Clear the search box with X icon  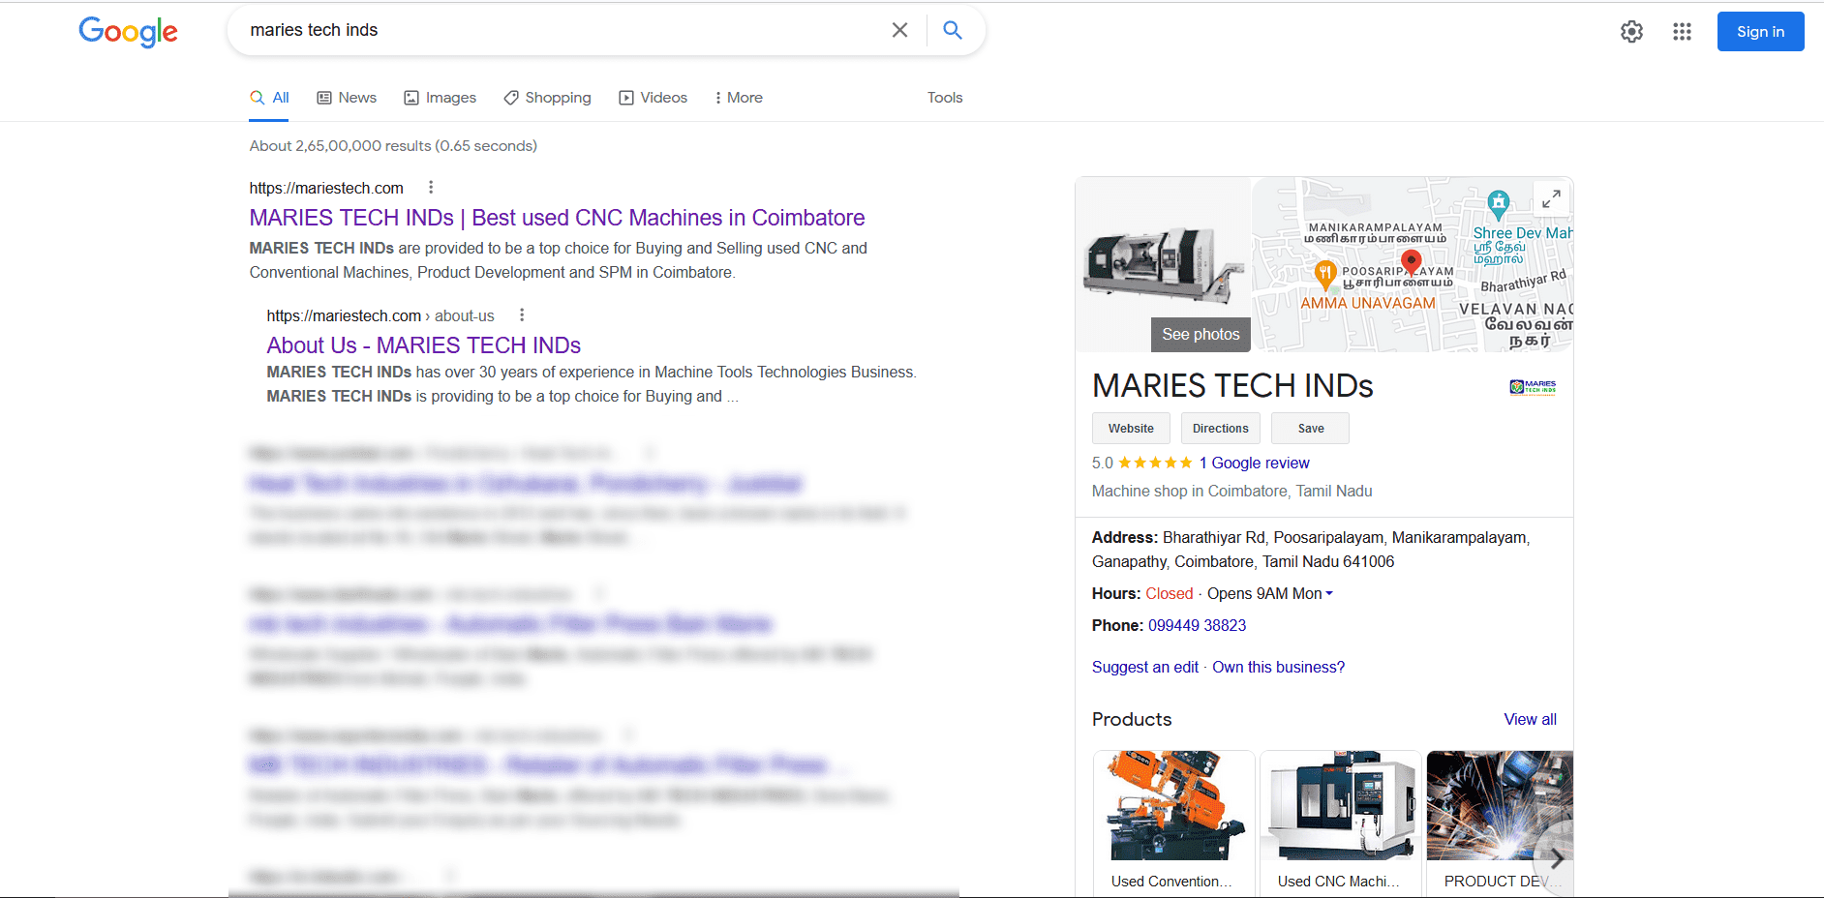coord(899,30)
